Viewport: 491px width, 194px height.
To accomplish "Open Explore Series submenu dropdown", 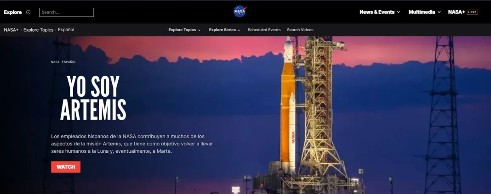I will [x=224, y=30].
